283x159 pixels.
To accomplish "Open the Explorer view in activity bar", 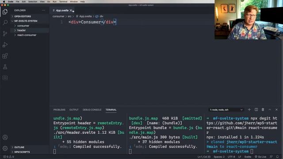I will [x=5, y=11].
